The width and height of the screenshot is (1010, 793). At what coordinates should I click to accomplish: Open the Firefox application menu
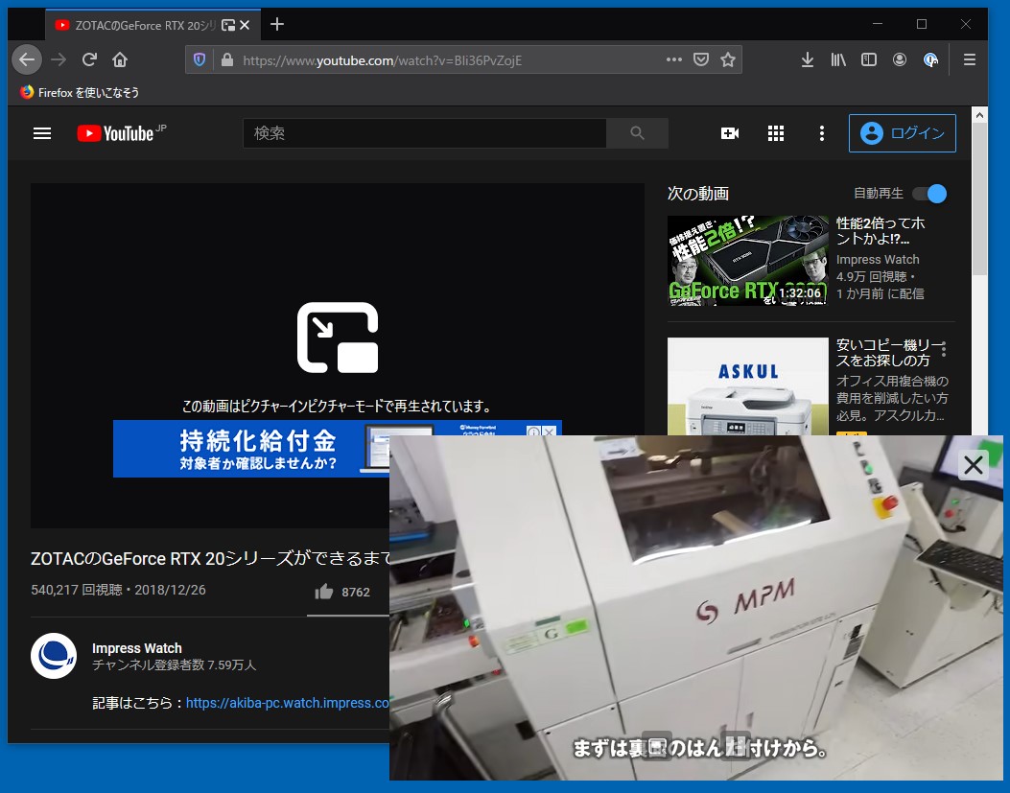click(x=969, y=59)
